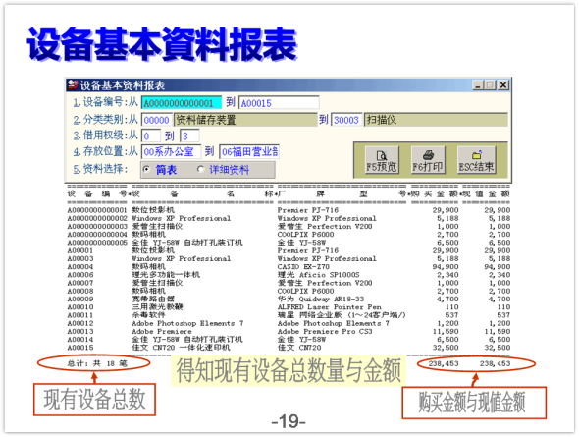The image size is (579, 437).
Task: Click the 总计: 共 18 笔 summary text
Action: [97, 364]
